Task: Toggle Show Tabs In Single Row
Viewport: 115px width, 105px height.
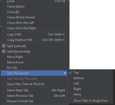Action: 90,101
